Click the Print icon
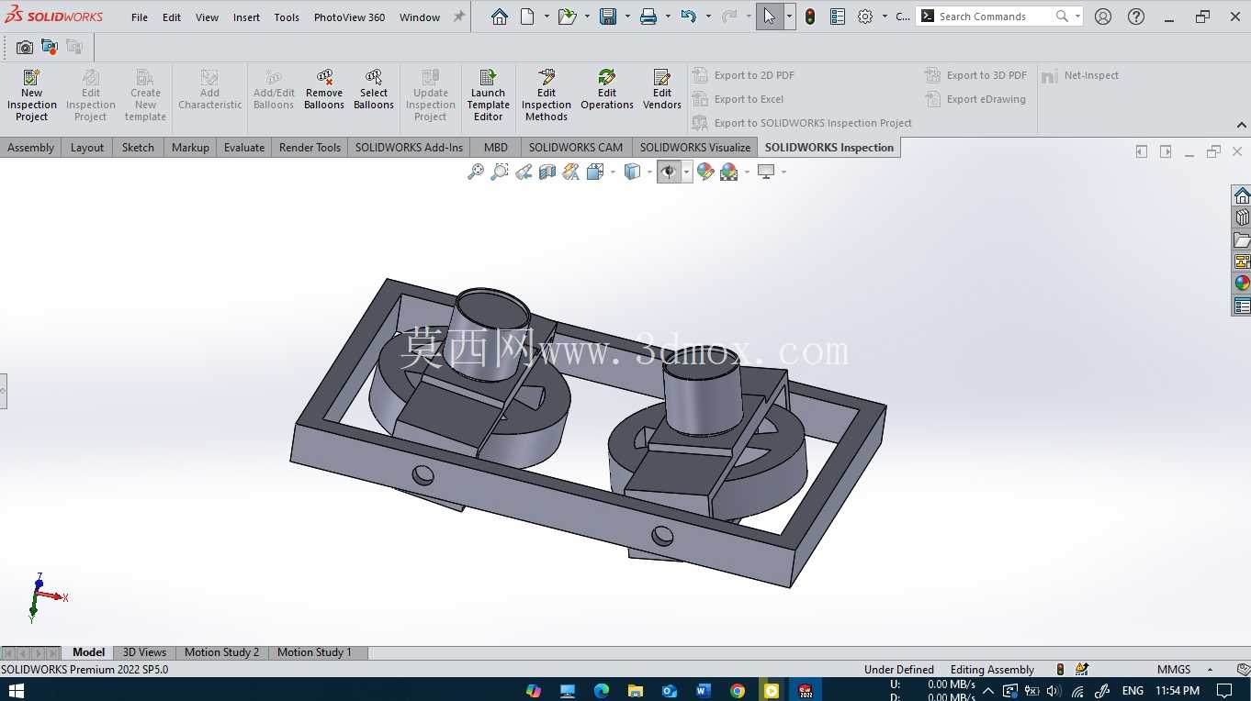Screen dimensions: 1251x701 point(648,17)
